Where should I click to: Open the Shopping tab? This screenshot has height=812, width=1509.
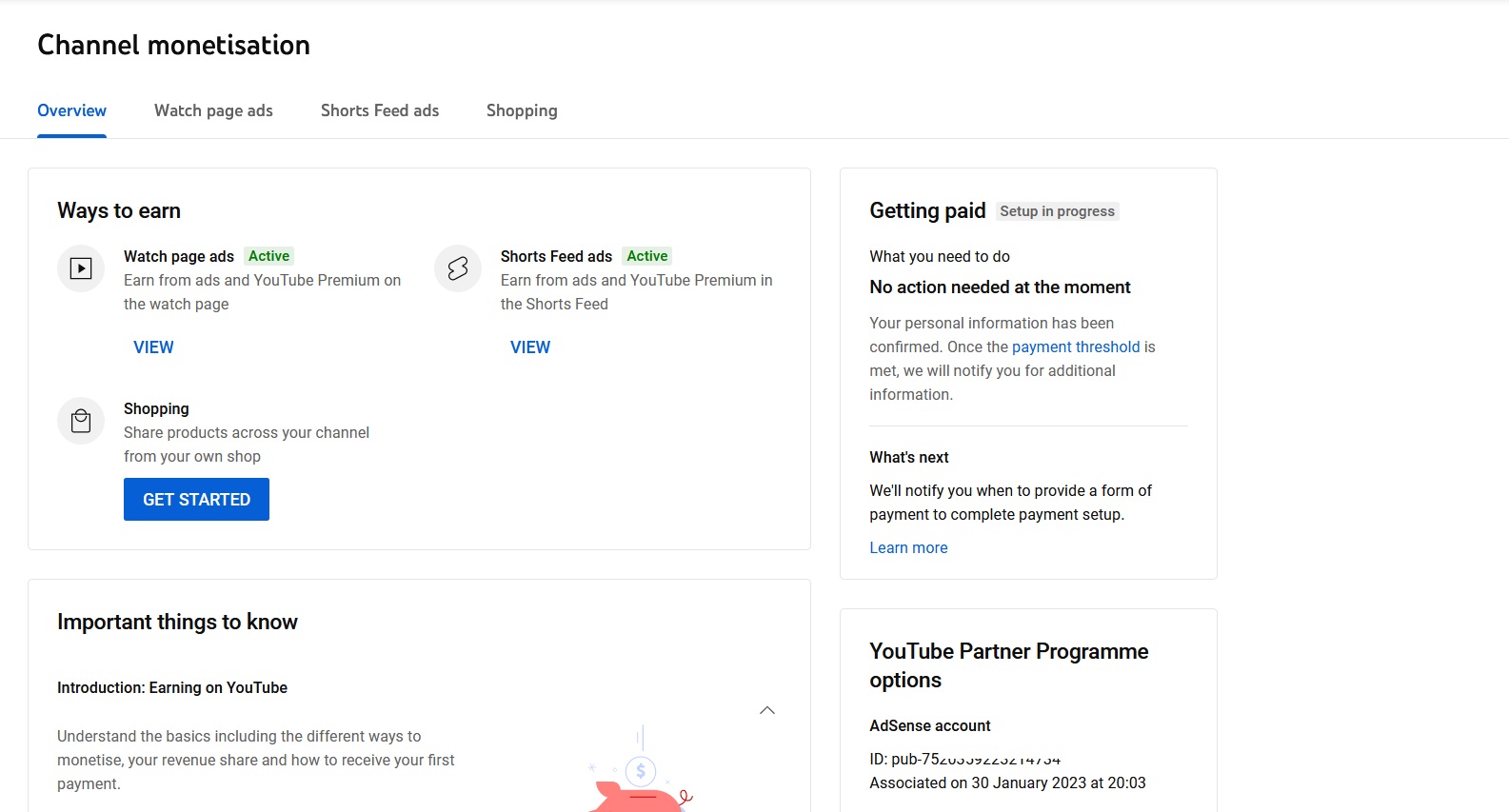pyautogui.click(x=522, y=110)
